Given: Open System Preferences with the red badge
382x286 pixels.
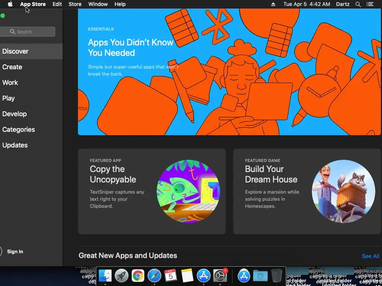Looking at the screenshot, I should [x=220, y=276].
